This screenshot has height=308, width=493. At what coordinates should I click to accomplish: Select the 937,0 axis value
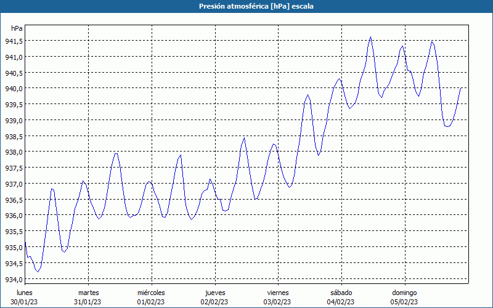coord(14,184)
